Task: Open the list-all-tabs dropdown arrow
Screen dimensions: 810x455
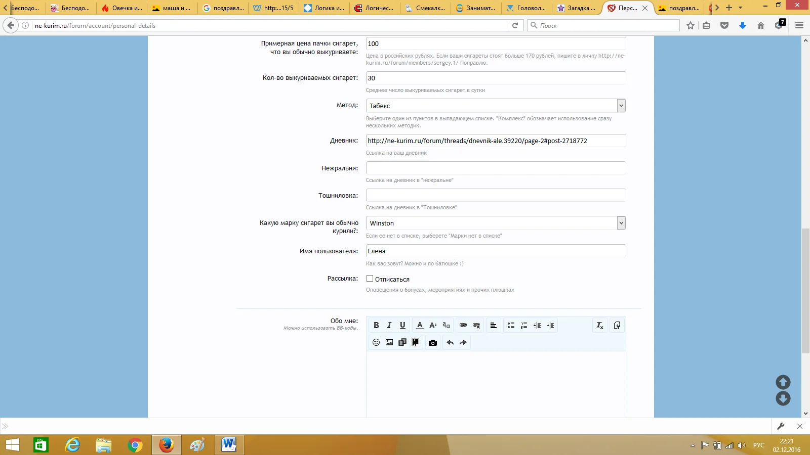Action: tap(740, 8)
